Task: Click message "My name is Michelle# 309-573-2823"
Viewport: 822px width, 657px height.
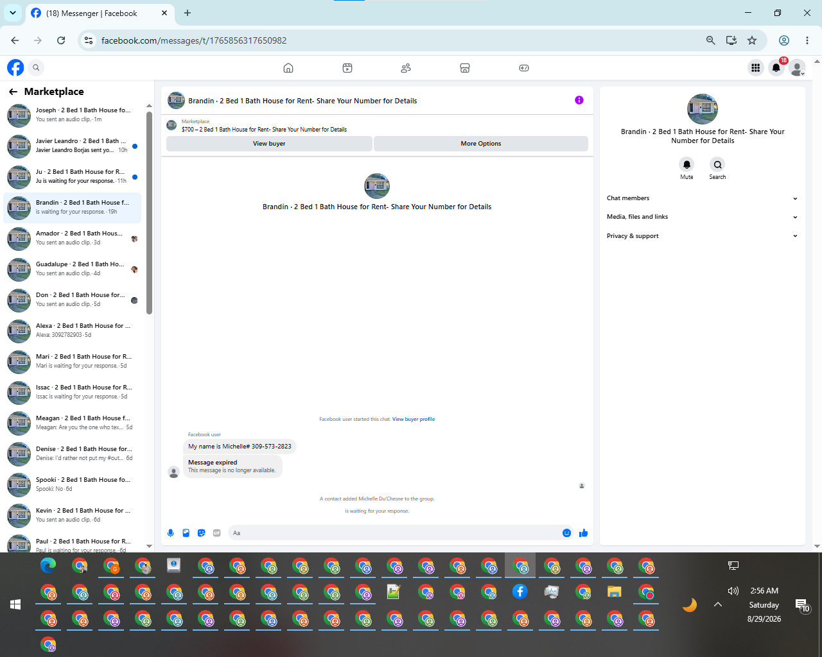Action: (240, 447)
